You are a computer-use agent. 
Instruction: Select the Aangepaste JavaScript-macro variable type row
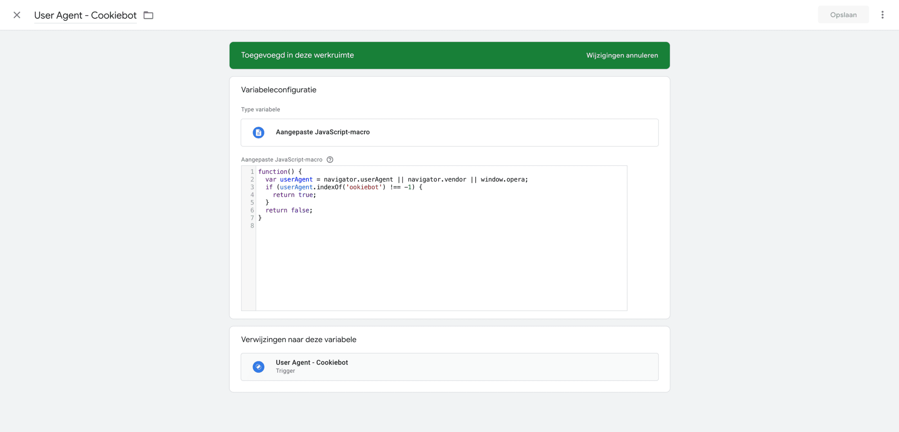(x=449, y=133)
